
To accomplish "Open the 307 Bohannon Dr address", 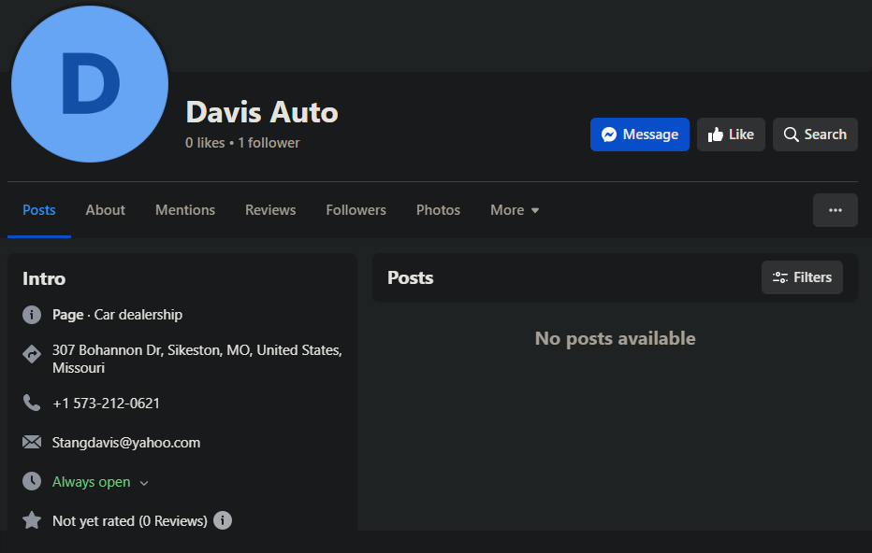I will [x=196, y=359].
